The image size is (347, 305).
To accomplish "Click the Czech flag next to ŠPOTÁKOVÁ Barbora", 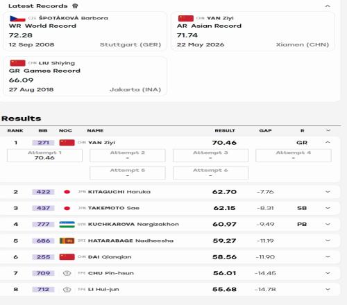I will pos(17,18).
